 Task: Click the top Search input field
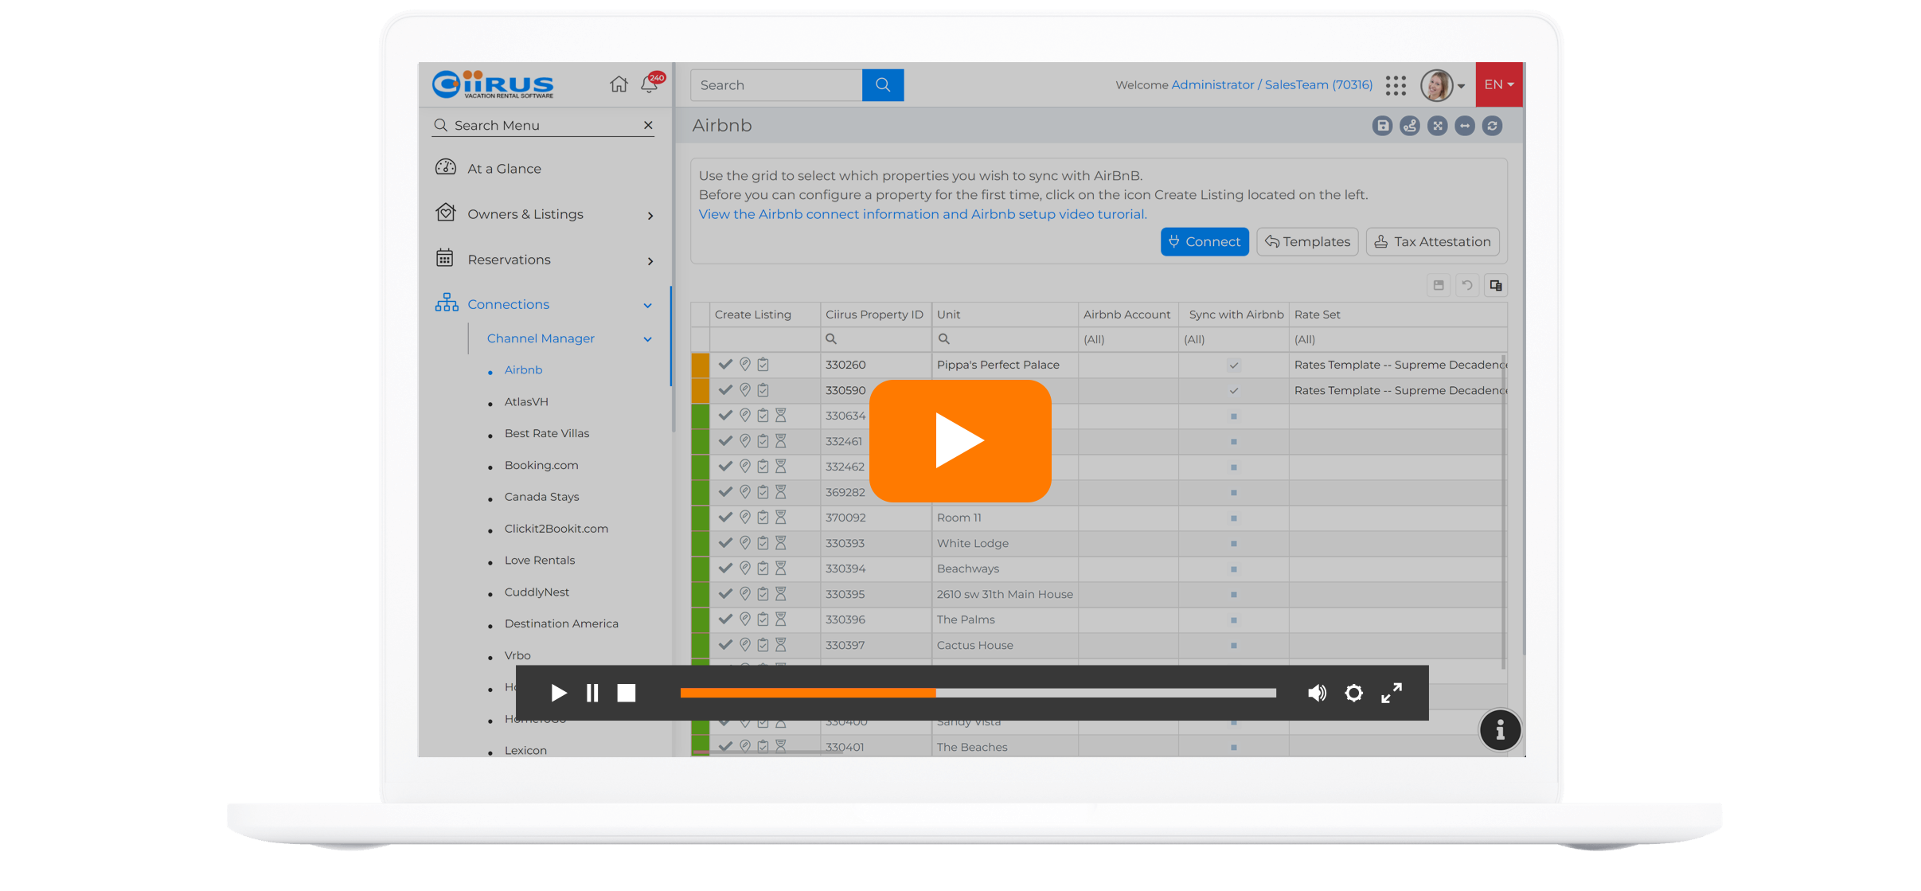(x=776, y=85)
